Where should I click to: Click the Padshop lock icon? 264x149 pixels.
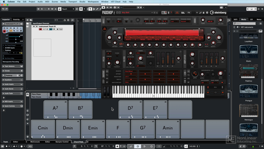204,12
